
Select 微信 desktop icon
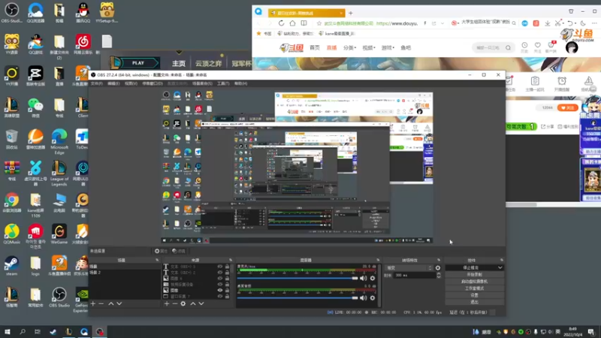35,107
